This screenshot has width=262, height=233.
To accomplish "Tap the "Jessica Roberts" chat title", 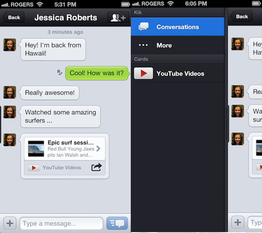I will (x=66, y=18).
